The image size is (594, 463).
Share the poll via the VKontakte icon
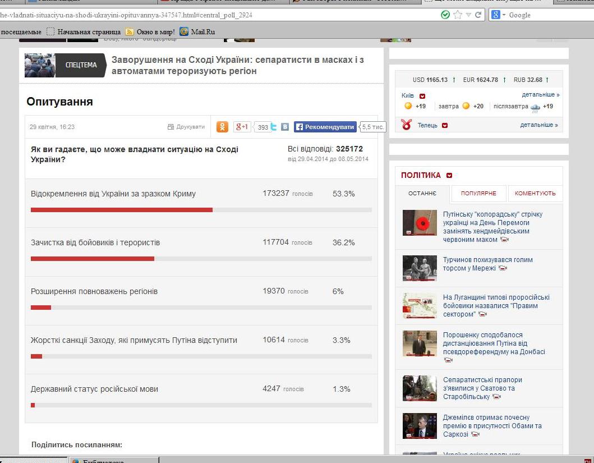[285, 127]
